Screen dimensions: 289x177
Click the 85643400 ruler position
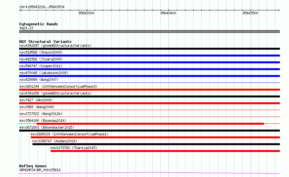(x=168, y=13)
